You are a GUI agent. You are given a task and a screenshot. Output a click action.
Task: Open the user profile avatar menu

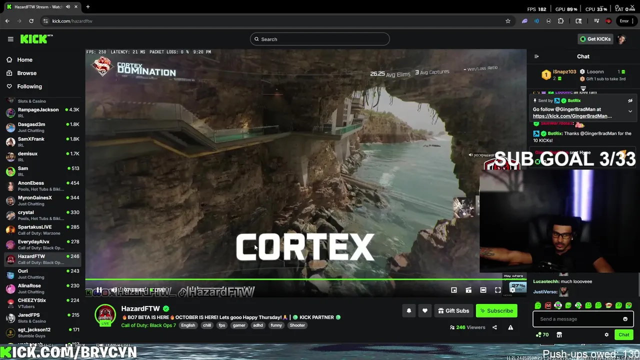click(622, 39)
